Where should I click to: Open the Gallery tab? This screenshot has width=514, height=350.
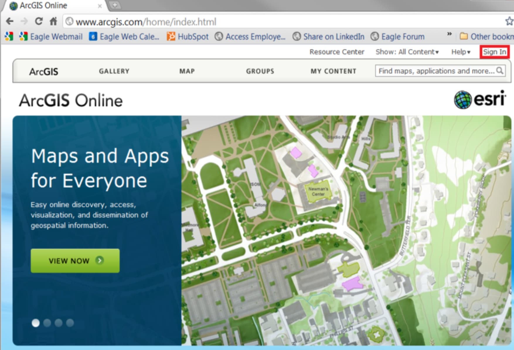(114, 71)
